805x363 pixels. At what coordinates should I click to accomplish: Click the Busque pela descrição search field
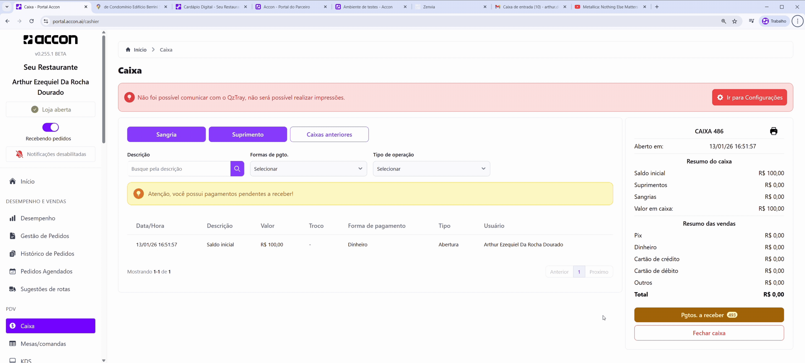tap(179, 169)
